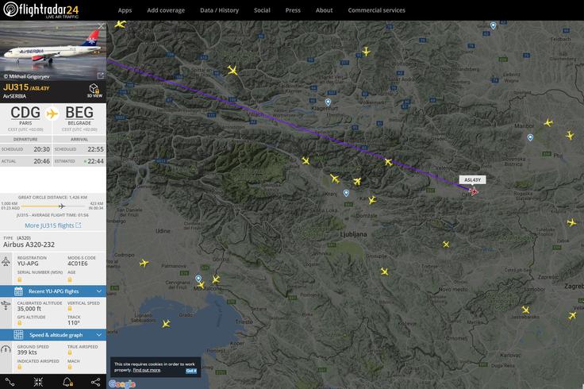The image size is (584, 389).
Task: Select the aircraft over the sea near Grado
Action: pyautogui.click(x=166, y=323)
